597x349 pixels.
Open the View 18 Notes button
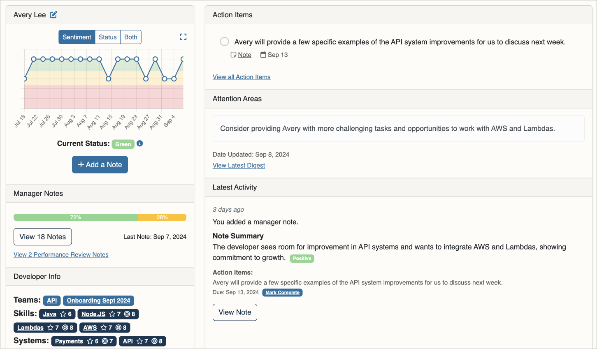43,237
